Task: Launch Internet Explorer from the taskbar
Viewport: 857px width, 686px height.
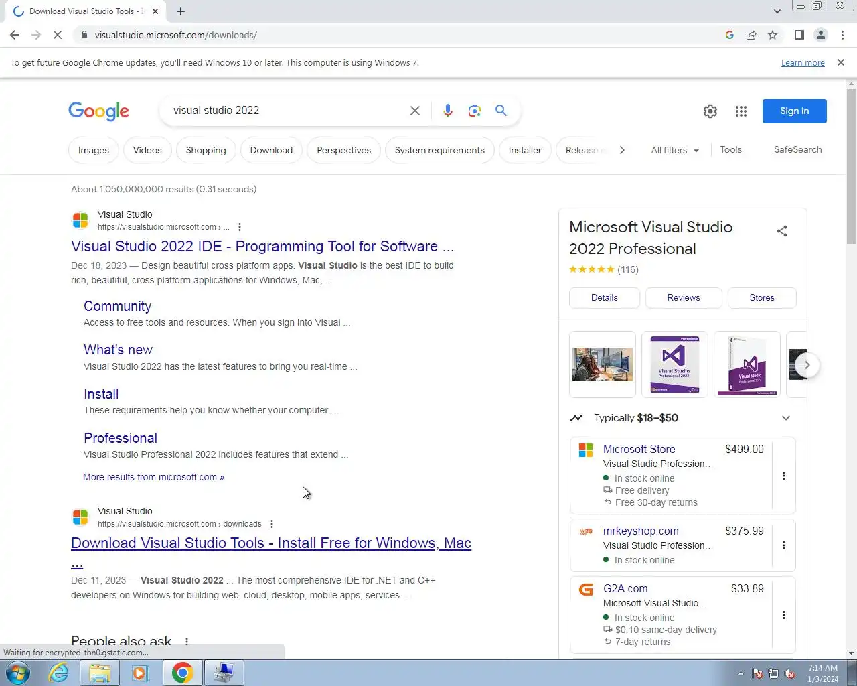Action: coord(59,673)
